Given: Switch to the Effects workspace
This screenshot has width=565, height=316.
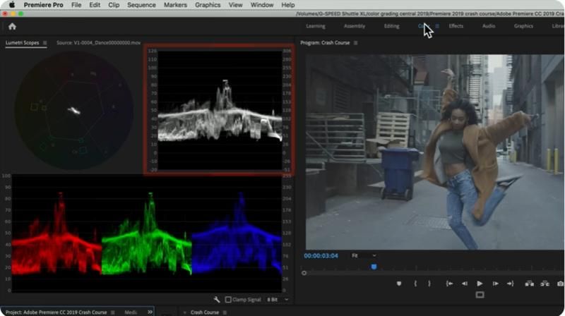Looking at the screenshot, I should coord(456,26).
